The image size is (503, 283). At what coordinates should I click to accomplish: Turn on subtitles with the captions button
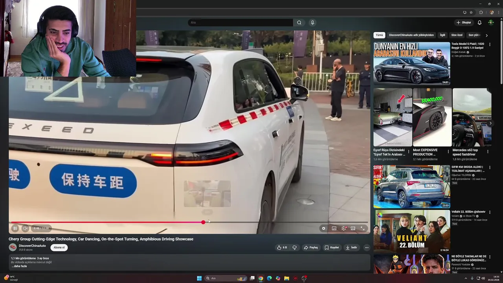coord(334,228)
